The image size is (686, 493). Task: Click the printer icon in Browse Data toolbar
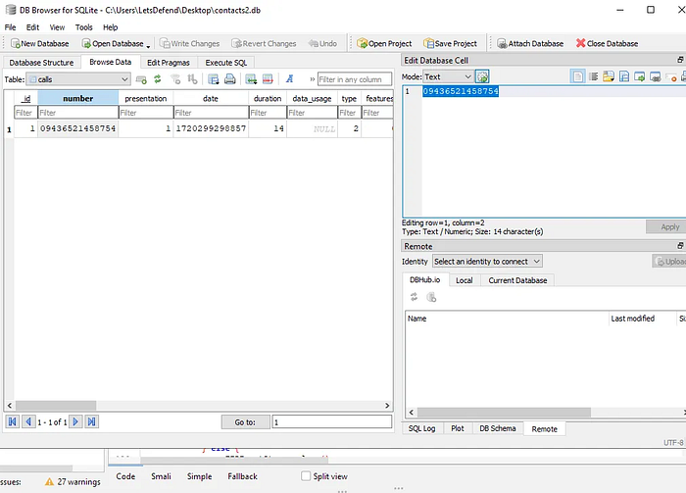point(229,79)
